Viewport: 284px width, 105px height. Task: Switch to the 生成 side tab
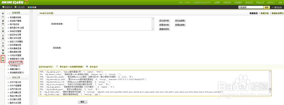3,30
